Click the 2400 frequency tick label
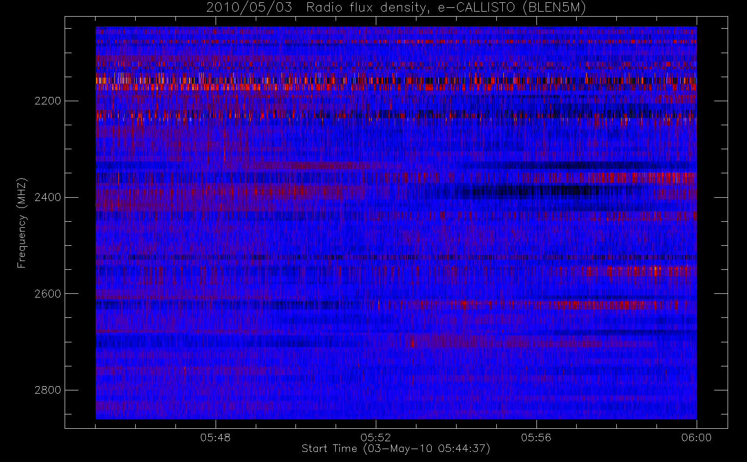The image size is (747, 462). (48, 197)
